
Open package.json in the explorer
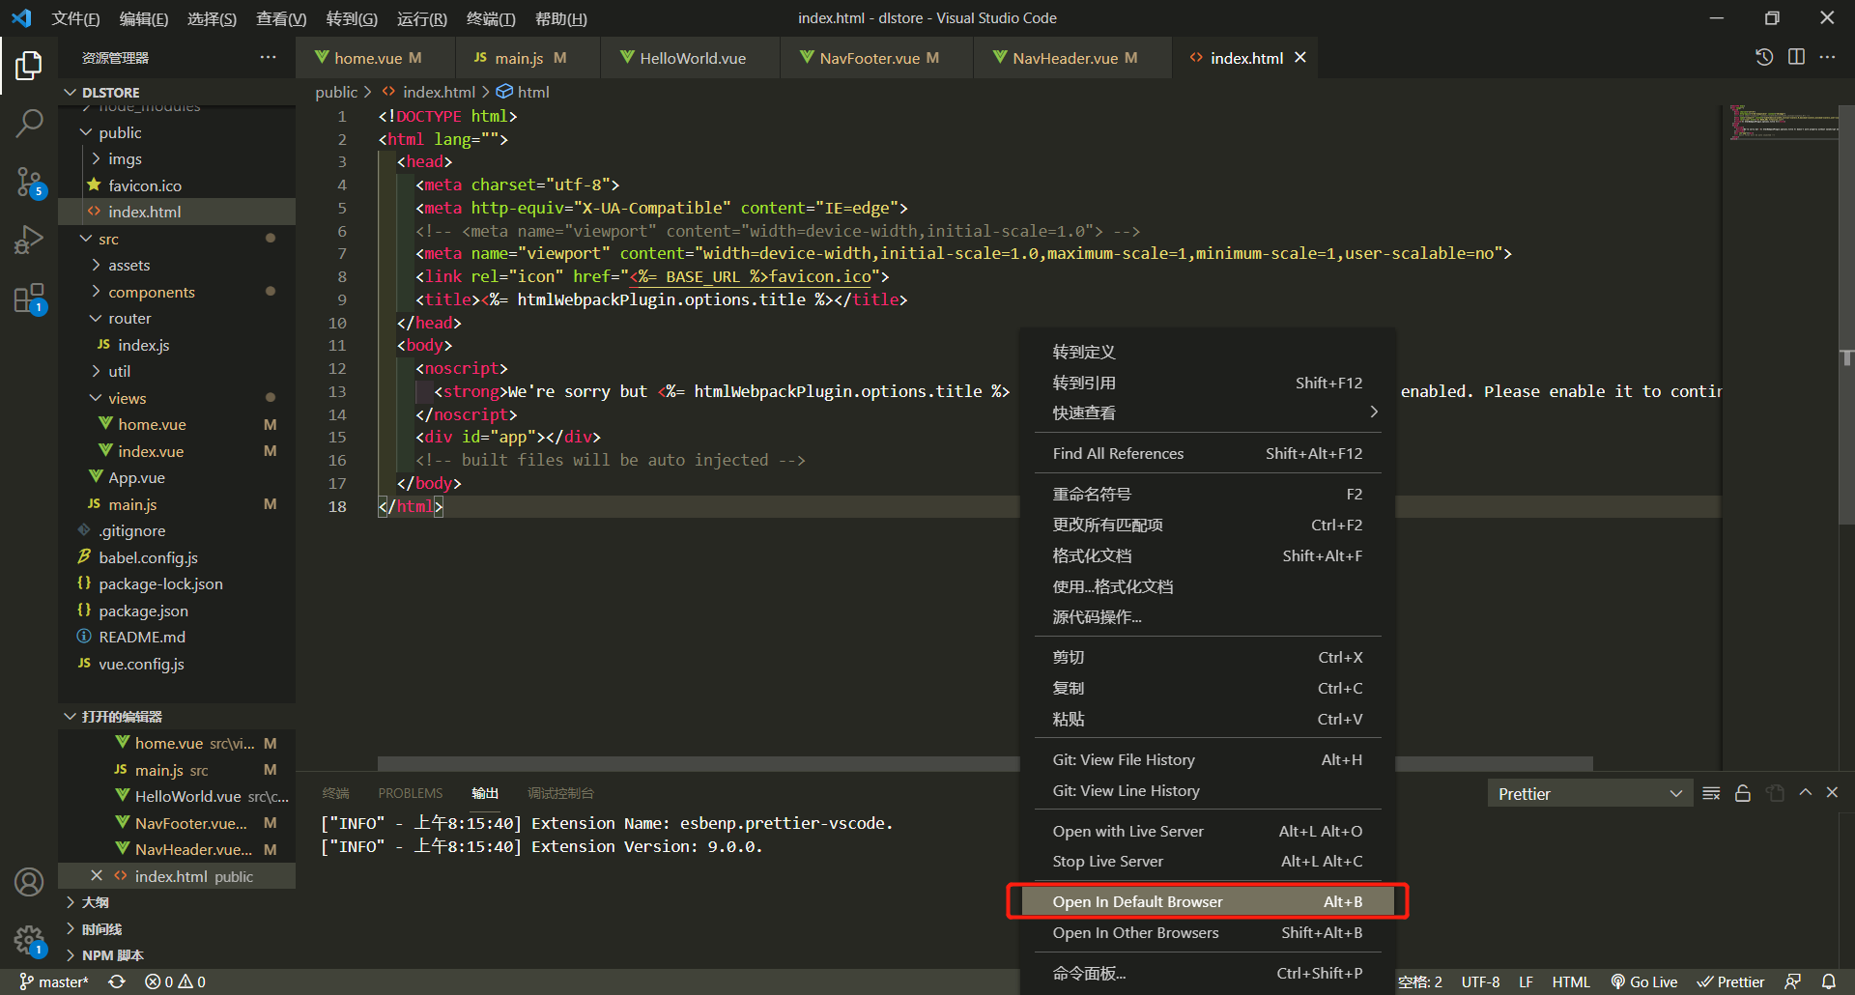tap(177, 611)
